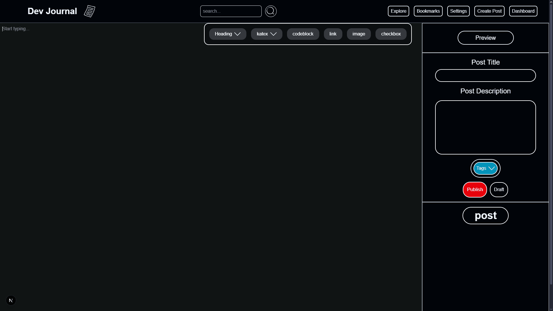Insert a checkbox from the toolbar
The height and width of the screenshot is (311, 553).
point(391,34)
